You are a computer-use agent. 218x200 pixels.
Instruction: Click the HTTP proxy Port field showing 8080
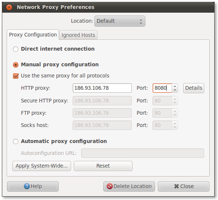162,88
